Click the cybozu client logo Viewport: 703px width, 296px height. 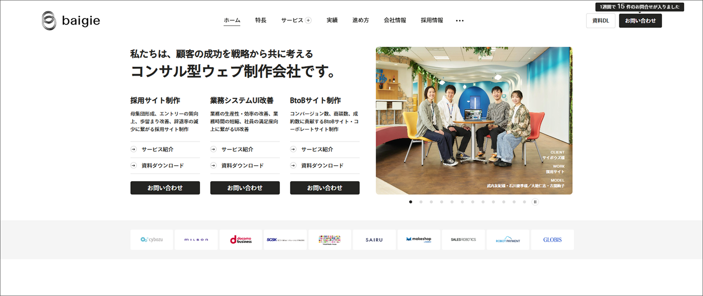point(152,240)
